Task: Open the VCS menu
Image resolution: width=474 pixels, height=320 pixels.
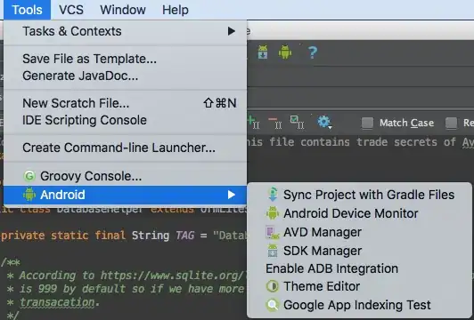Action: pos(71,10)
